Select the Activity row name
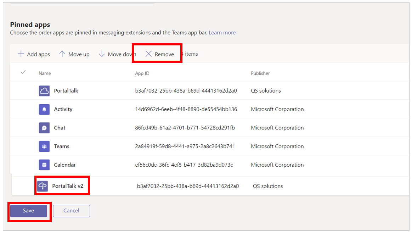Screen dimensions: 412x232 point(63,109)
